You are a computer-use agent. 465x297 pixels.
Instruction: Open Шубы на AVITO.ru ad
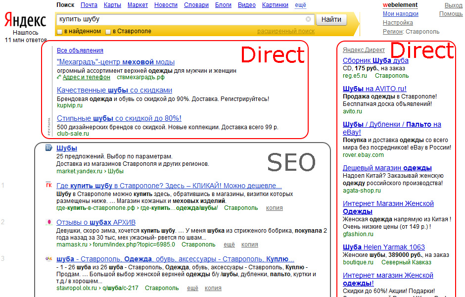coord(374,89)
